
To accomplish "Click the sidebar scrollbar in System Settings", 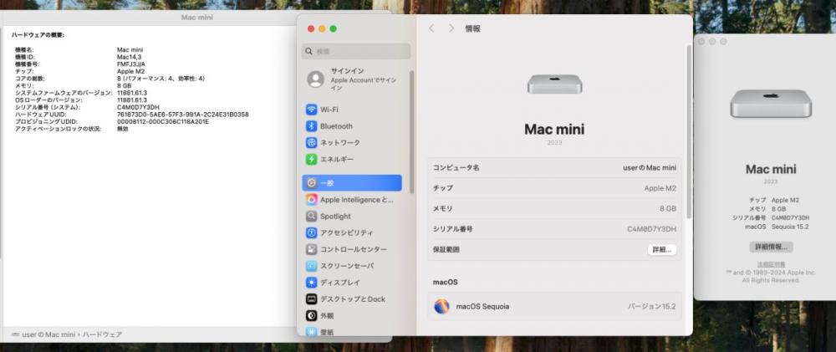I will (411, 131).
